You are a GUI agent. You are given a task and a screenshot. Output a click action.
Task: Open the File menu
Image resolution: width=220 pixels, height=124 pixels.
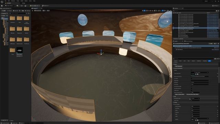5,1
